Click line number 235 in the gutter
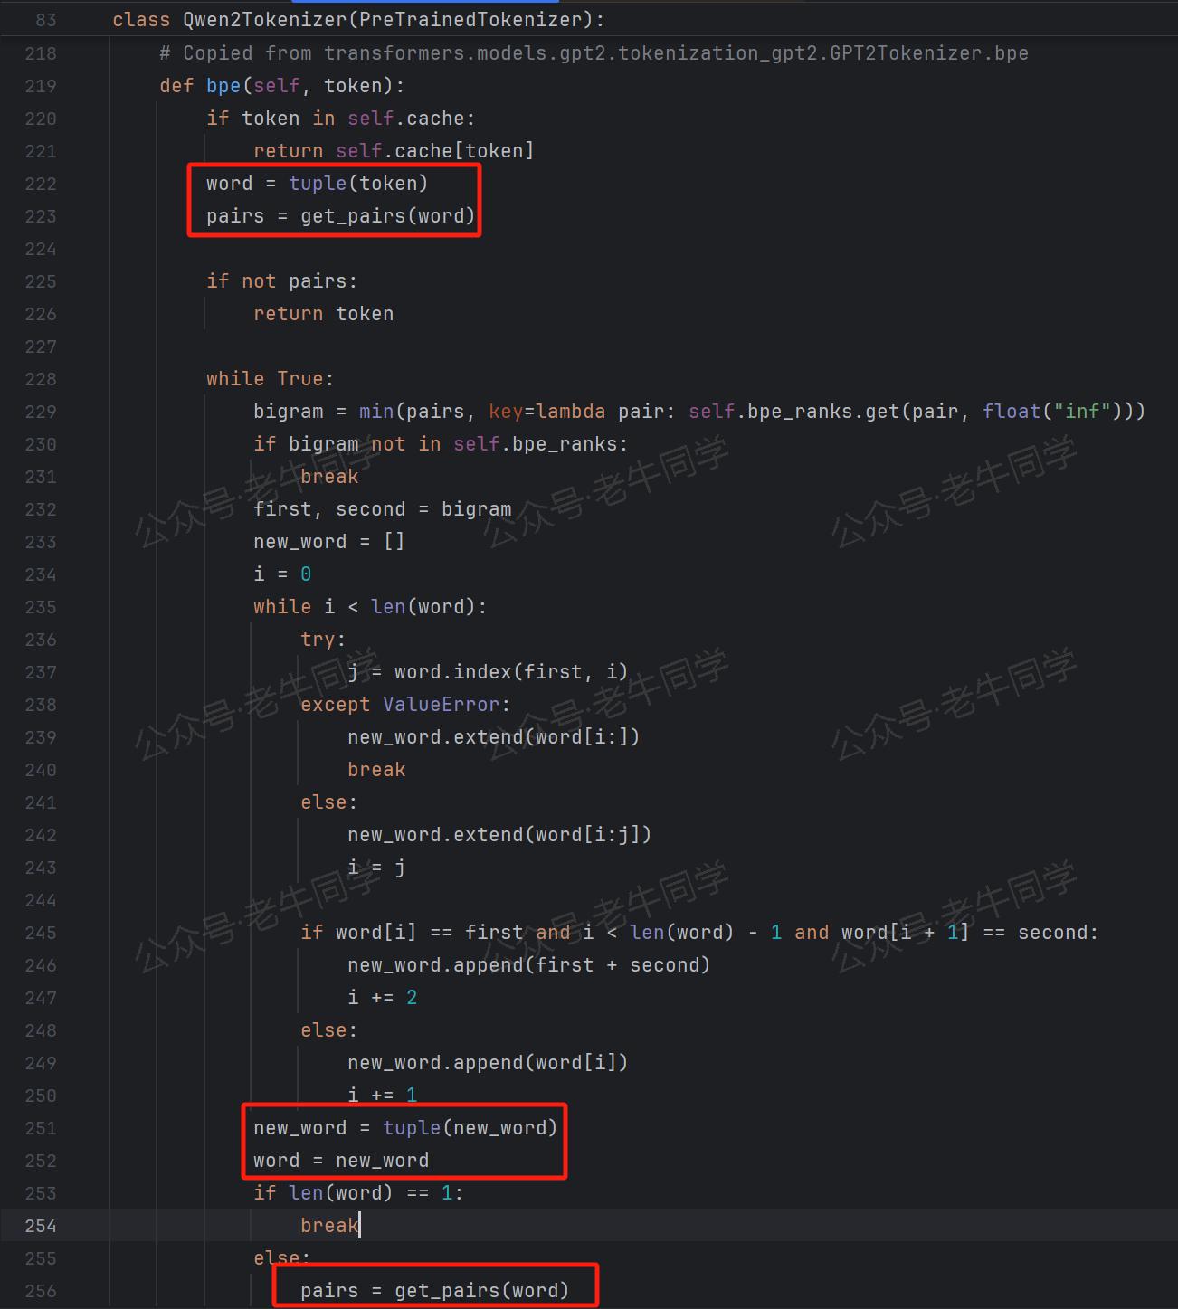The height and width of the screenshot is (1309, 1178). click(x=41, y=607)
